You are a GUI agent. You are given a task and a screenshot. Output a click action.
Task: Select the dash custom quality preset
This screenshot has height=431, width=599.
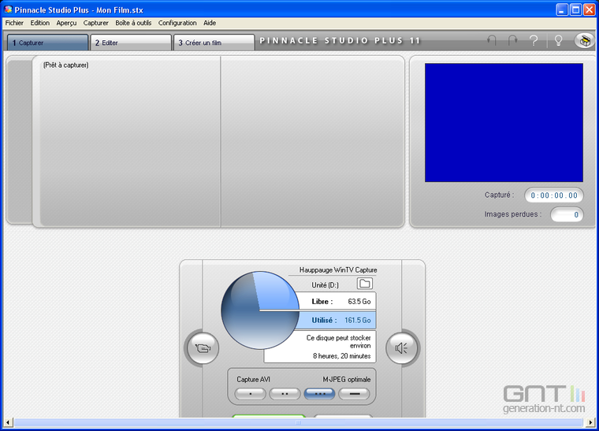click(354, 394)
